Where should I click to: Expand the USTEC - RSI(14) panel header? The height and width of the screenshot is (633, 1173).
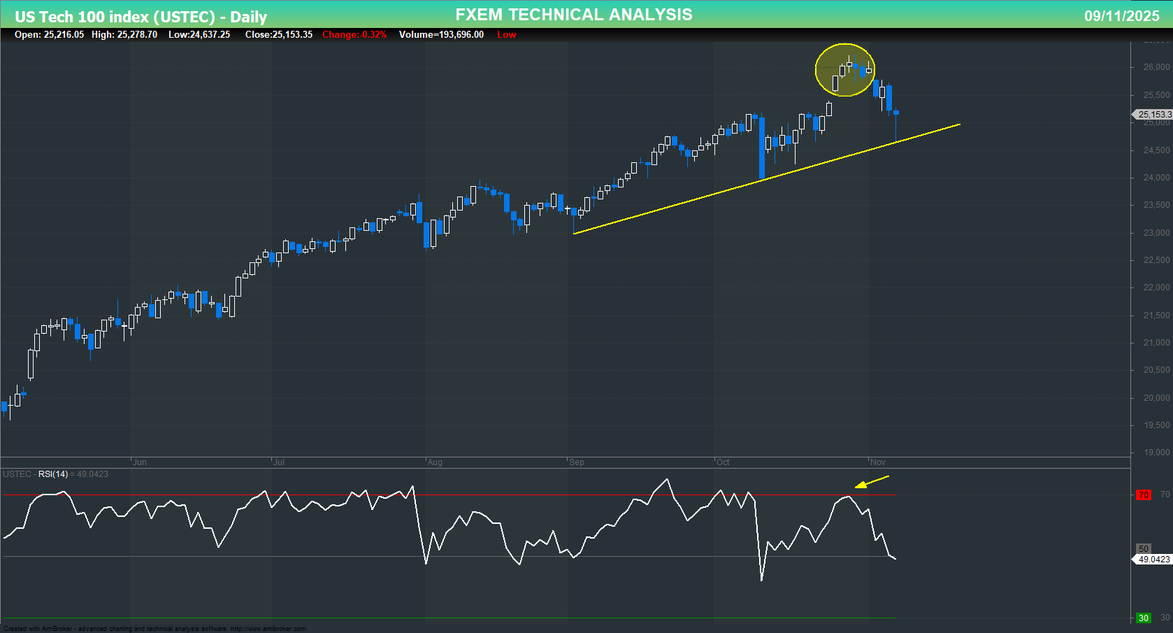click(56, 474)
